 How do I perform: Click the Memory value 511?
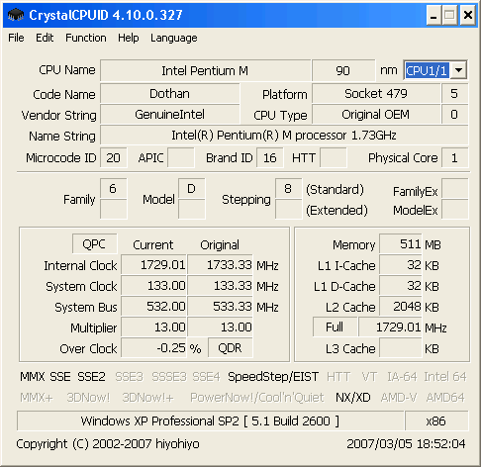(x=401, y=244)
